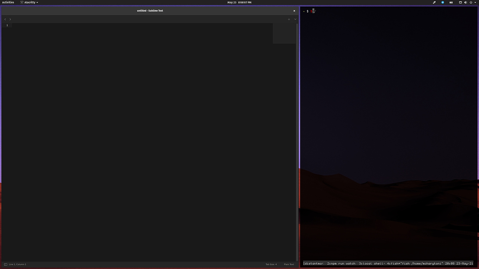Click the pen/clip tray icon
The width and height of the screenshot is (479, 269).
coord(434,2)
